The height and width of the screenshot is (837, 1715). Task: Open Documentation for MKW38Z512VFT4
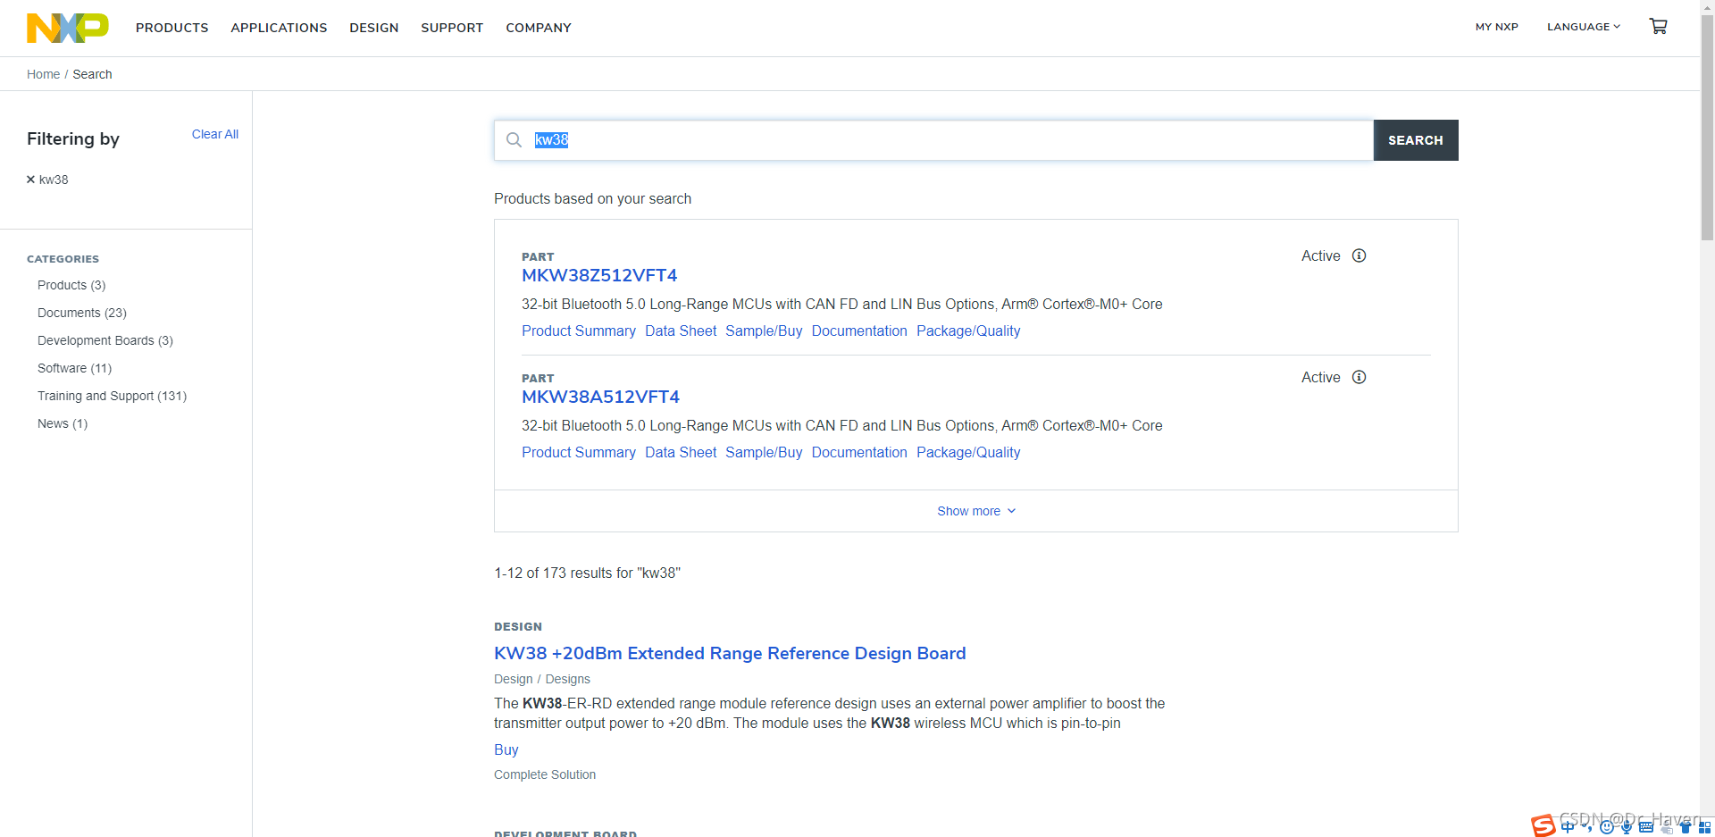(x=859, y=331)
